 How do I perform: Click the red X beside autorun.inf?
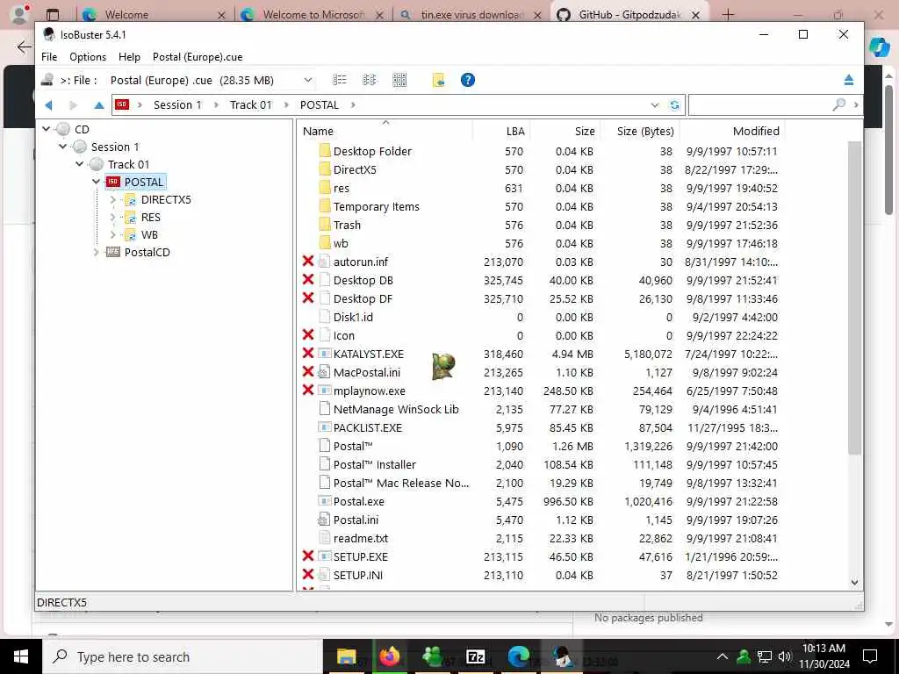pyautogui.click(x=308, y=262)
